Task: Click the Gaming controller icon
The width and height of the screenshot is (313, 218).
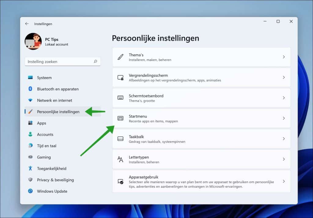Action: click(30, 157)
